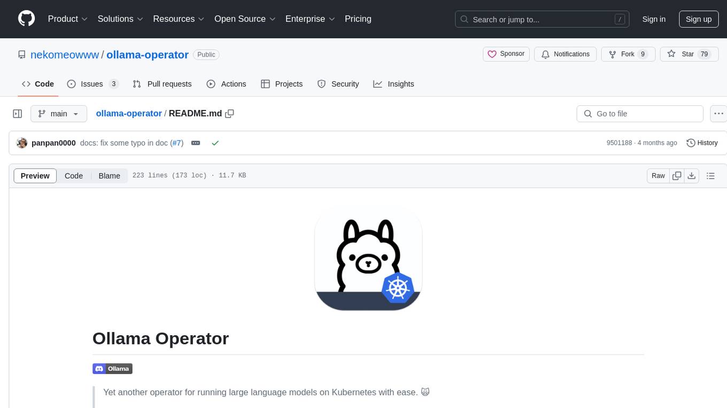
Task: Open the file History
Action: click(x=702, y=143)
